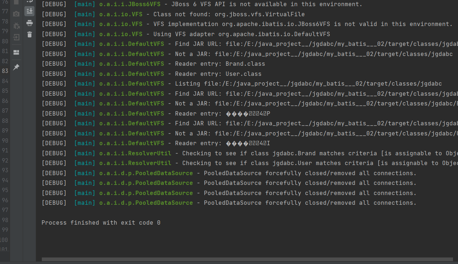
Task: Click the Dump Threads camera icon
Action: pyautogui.click(x=16, y=14)
